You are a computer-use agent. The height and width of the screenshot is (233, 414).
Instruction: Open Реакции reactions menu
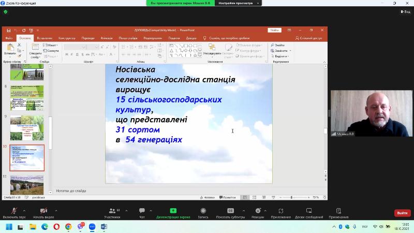pyautogui.click(x=258, y=211)
